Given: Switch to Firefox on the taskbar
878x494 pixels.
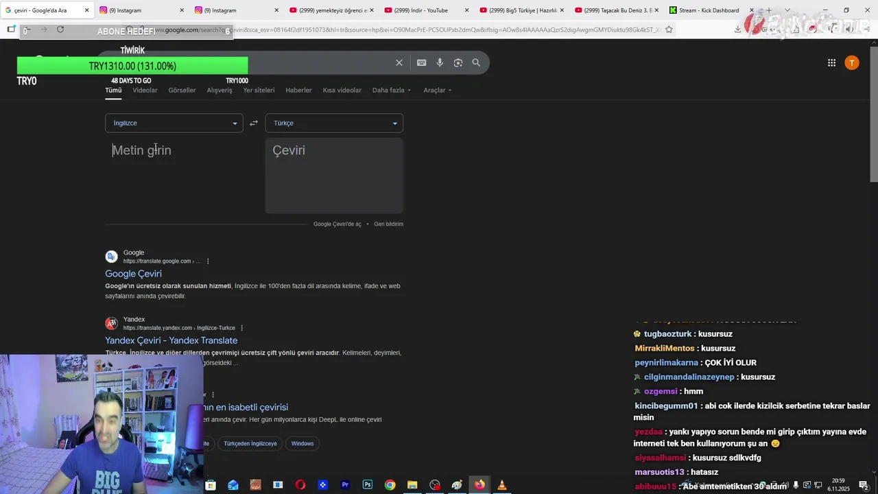Looking at the screenshot, I should tap(479, 485).
